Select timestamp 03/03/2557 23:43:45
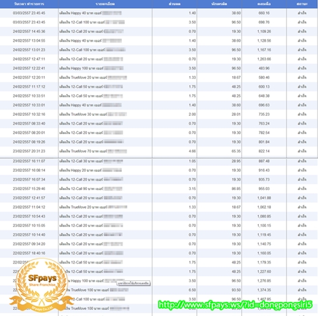318x316 pixels. 29,22
